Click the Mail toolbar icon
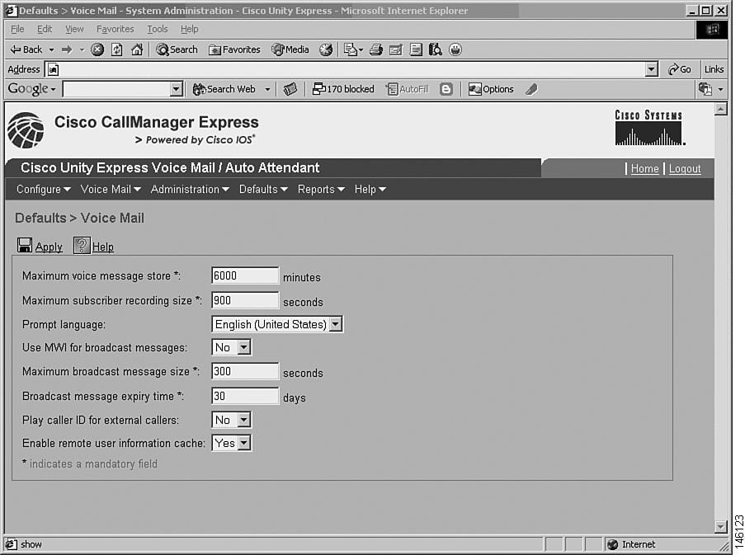745x555 pixels. (352, 49)
